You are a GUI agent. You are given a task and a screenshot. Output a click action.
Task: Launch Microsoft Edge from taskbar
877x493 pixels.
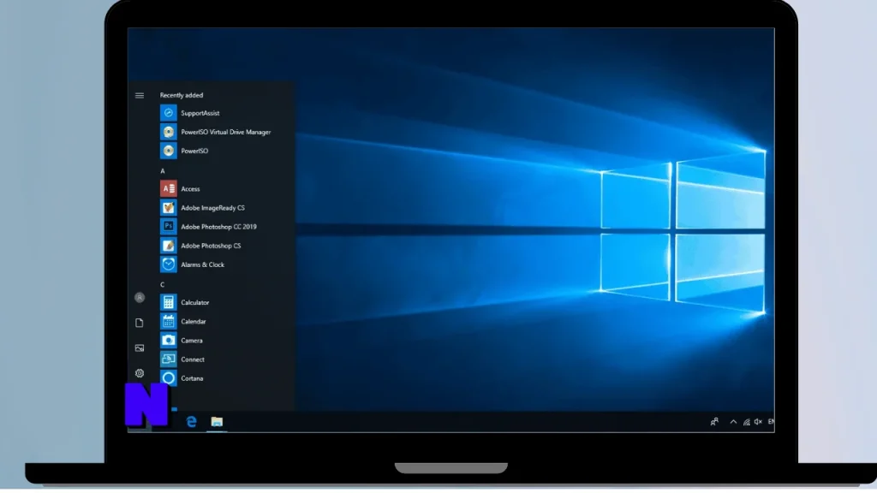pyautogui.click(x=191, y=422)
